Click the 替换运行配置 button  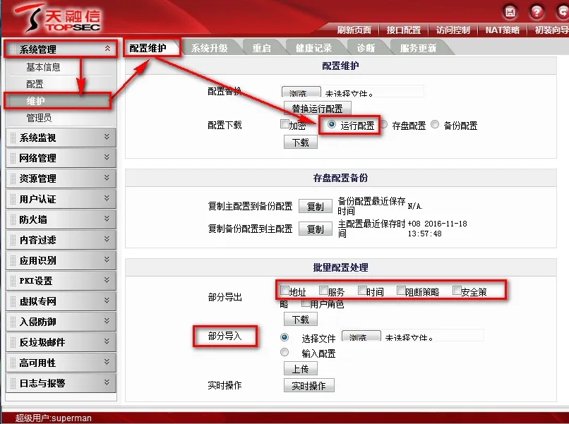pyautogui.click(x=317, y=109)
